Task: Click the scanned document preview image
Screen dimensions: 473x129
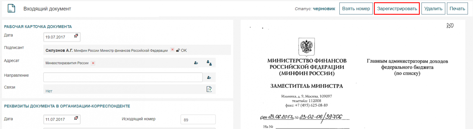Action: pyautogui.click(x=352, y=77)
